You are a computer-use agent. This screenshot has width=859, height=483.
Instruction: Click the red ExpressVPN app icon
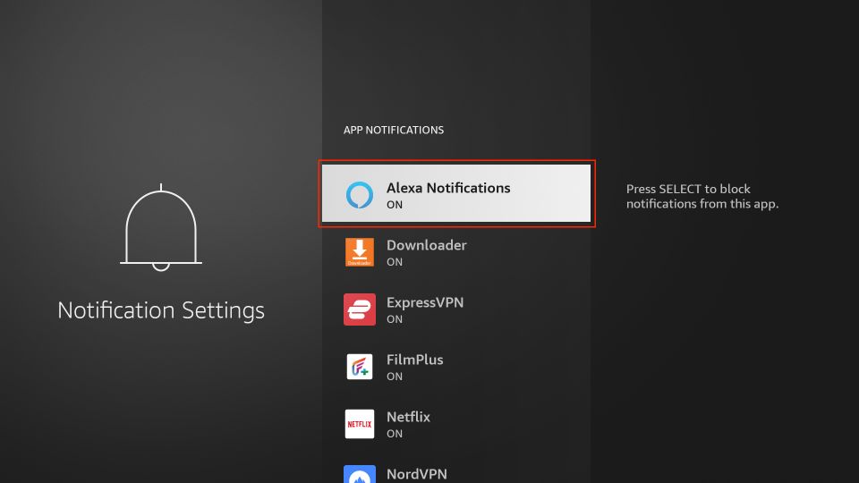360,309
